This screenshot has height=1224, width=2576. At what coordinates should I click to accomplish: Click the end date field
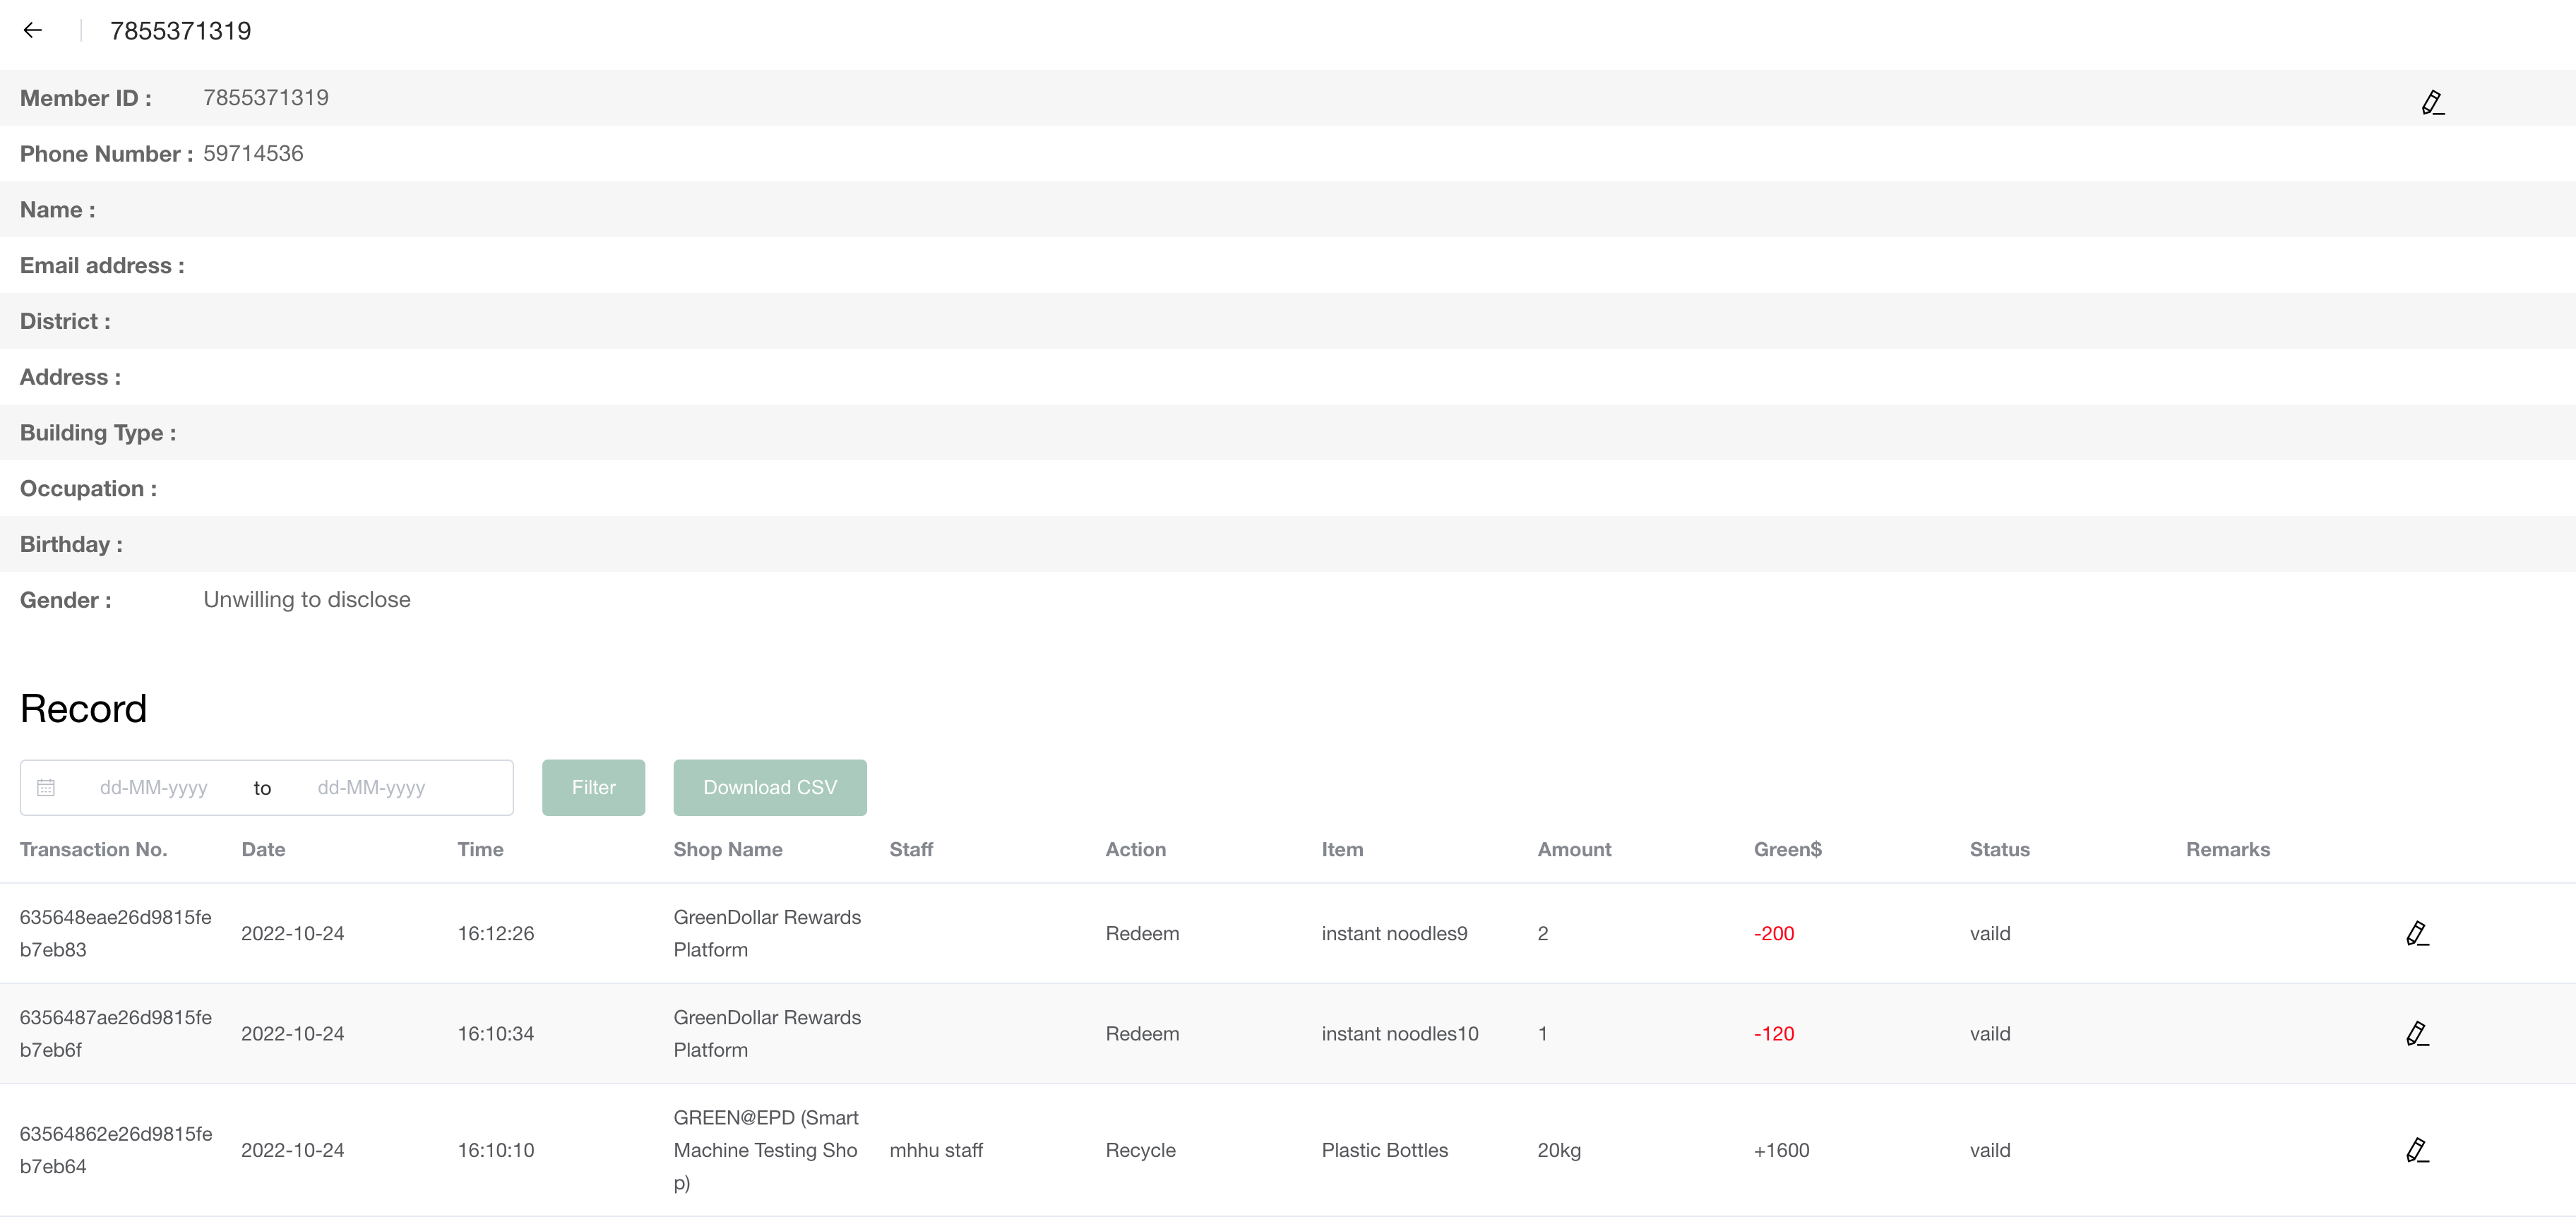pyautogui.click(x=371, y=788)
